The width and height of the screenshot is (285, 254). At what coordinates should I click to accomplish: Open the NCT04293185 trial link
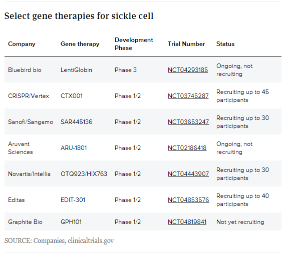[x=188, y=70]
